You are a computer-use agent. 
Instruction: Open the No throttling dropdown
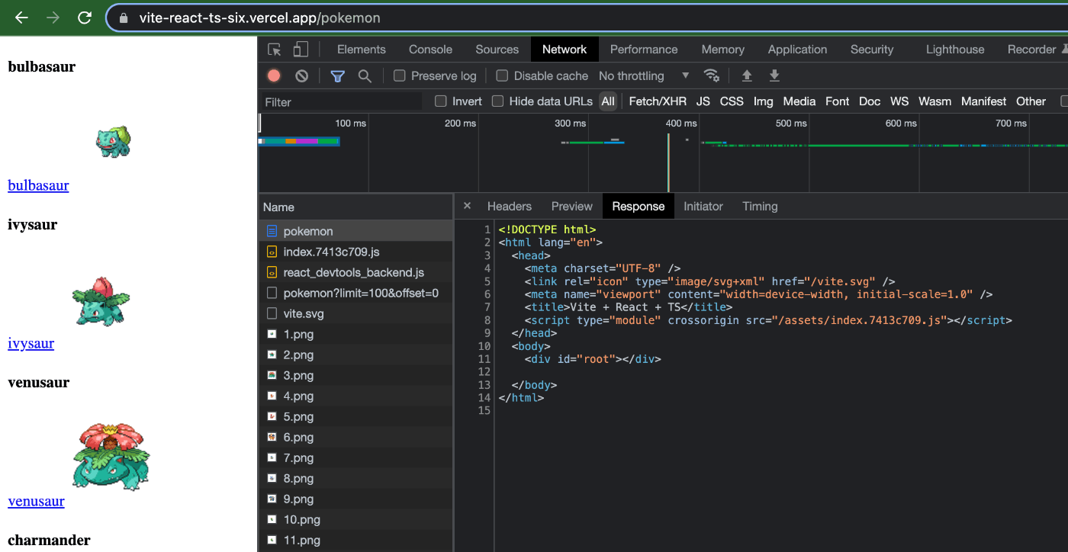click(x=644, y=75)
